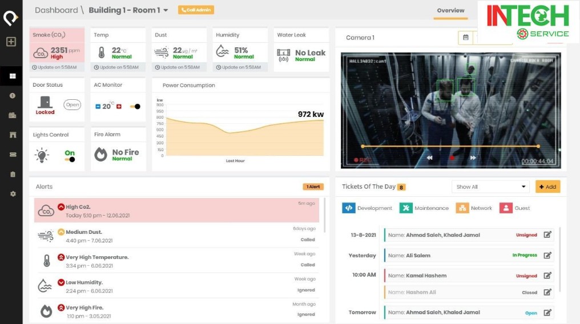Click the camera video timeline slider

coord(450,146)
